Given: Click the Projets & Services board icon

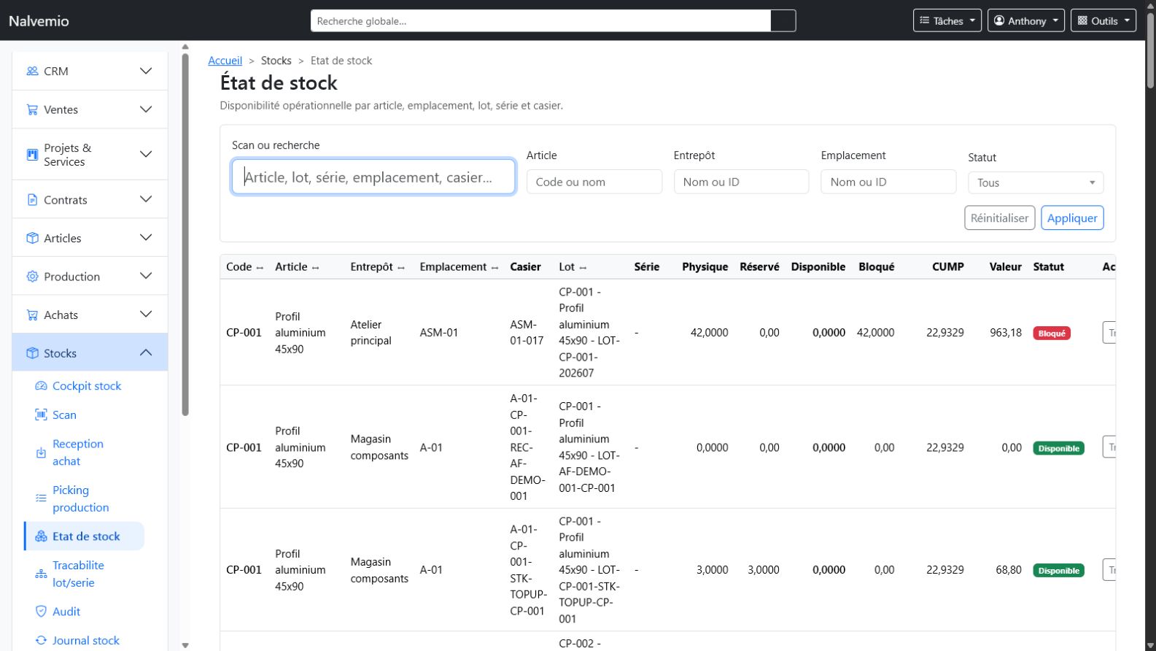Looking at the screenshot, I should (32, 155).
